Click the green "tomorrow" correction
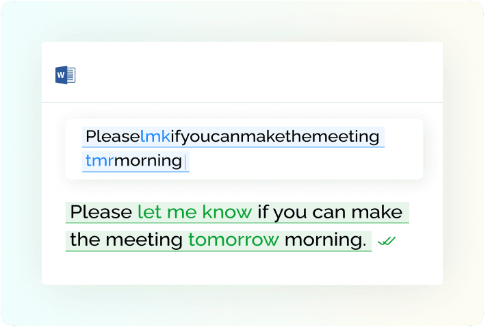Screen dimensions: 490x332 (x=234, y=240)
